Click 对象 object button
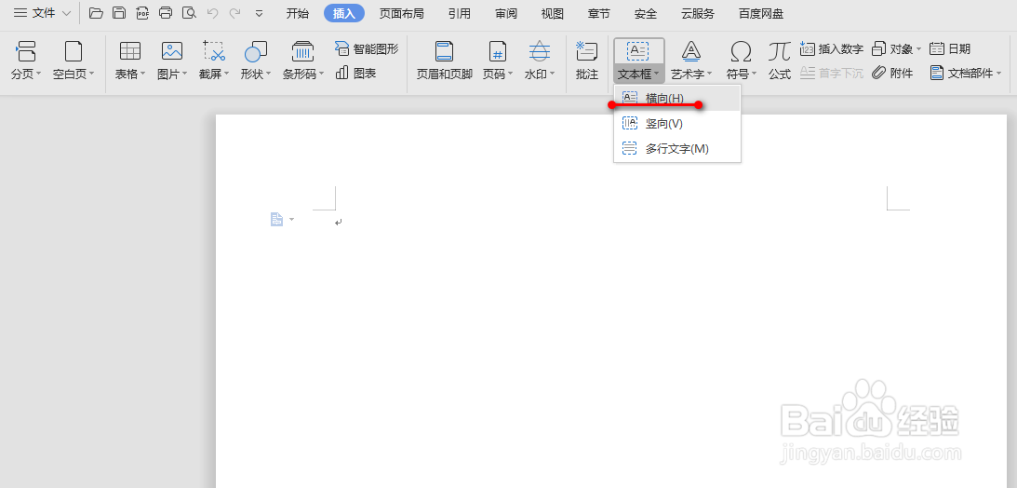This screenshot has height=488, width=1017. click(x=892, y=48)
